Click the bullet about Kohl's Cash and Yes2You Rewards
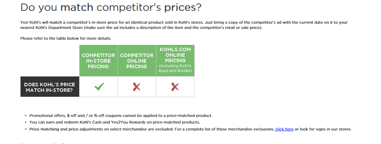The image size is (381, 144). (x=114, y=122)
